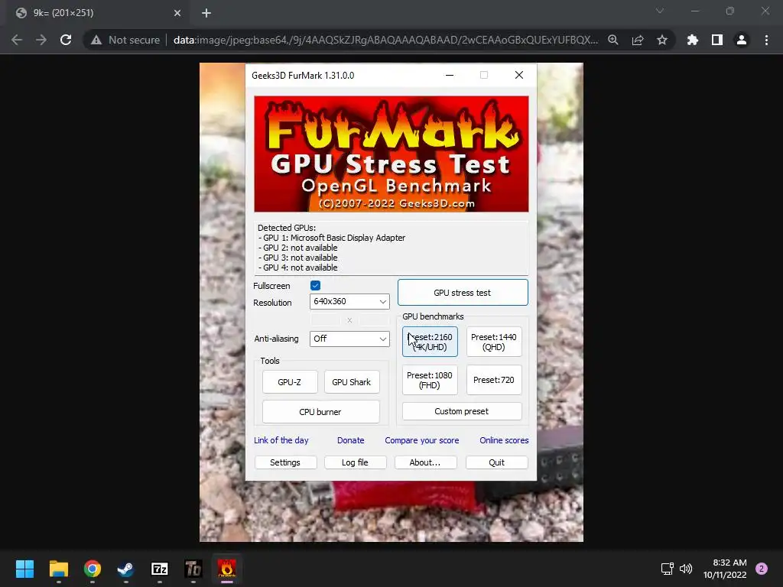Open File Explorer from the taskbar
This screenshot has width=783, height=587.
(x=58, y=569)
